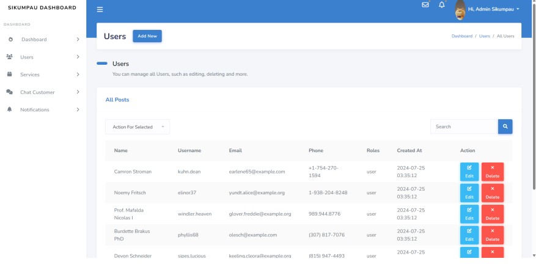Edit the Noemy Fritsch user row

tap(469, 193)
